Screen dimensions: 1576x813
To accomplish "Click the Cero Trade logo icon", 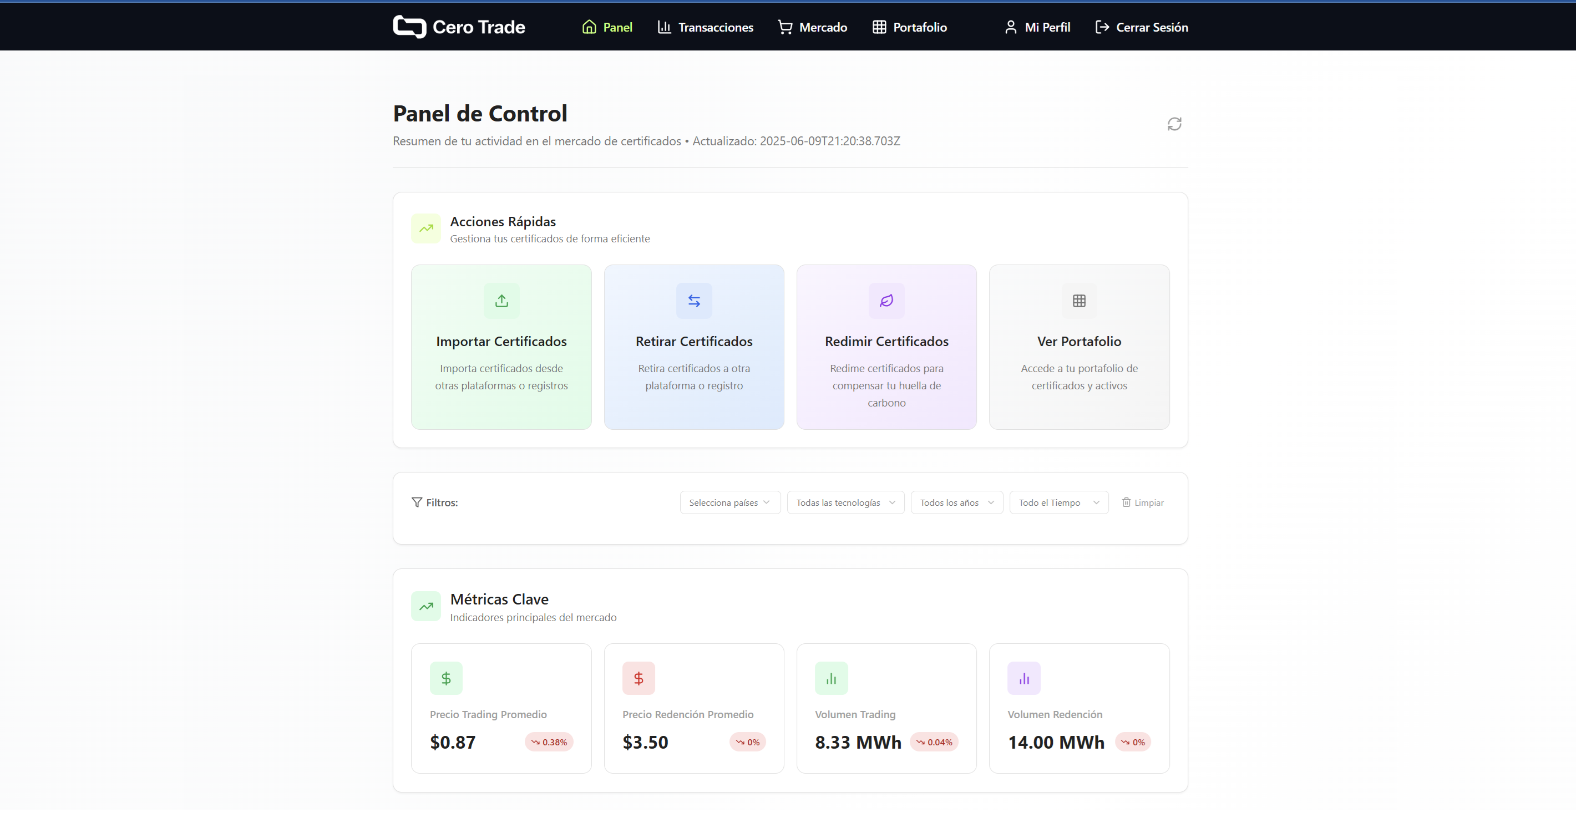I will coord(409,27).
